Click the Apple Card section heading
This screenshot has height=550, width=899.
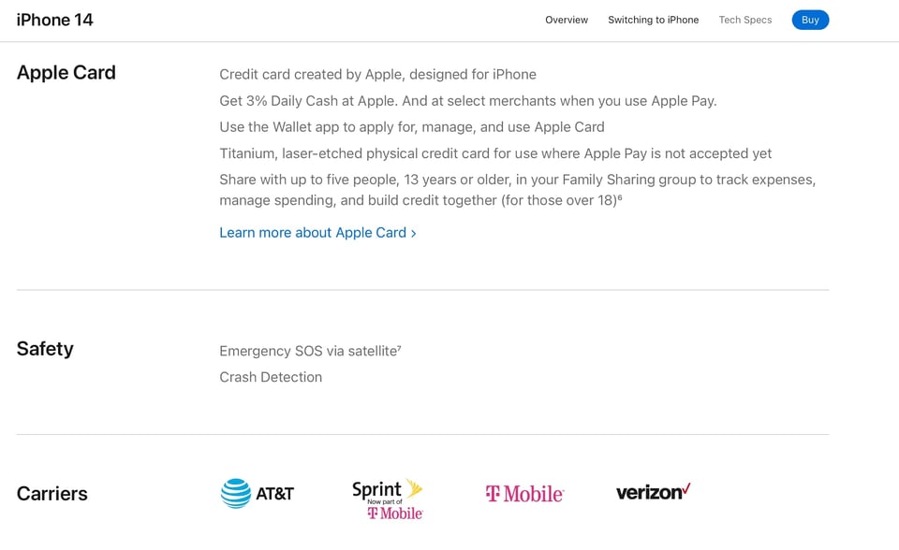pos(66,73)
